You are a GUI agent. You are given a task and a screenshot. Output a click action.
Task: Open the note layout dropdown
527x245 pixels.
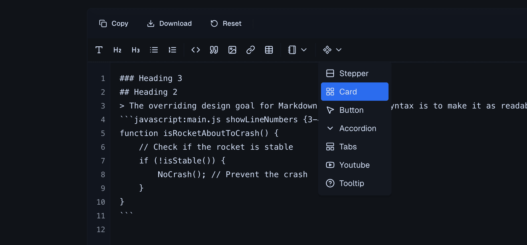click(x=297, y=50)
